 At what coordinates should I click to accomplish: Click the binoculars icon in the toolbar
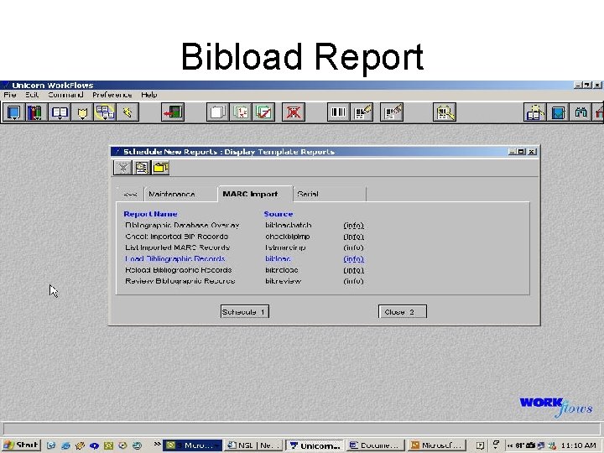click(x=581, y=112)
